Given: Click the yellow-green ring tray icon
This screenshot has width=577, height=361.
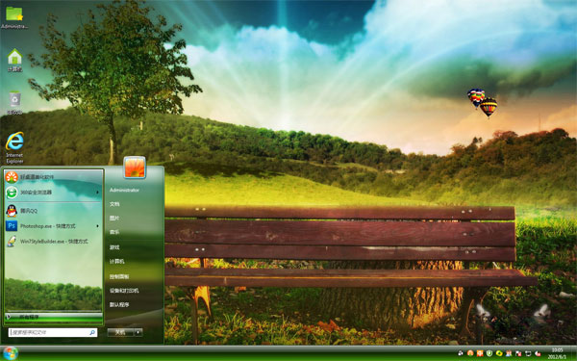Looking at the screenshot, I should 499,353.
